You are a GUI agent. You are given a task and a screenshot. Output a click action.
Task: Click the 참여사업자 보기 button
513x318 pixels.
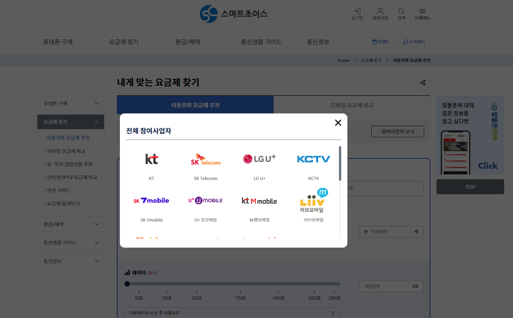[398, 132]
